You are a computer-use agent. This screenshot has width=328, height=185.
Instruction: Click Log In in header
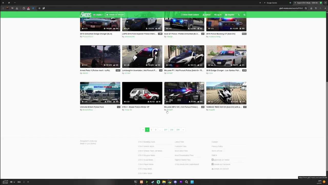218,15
